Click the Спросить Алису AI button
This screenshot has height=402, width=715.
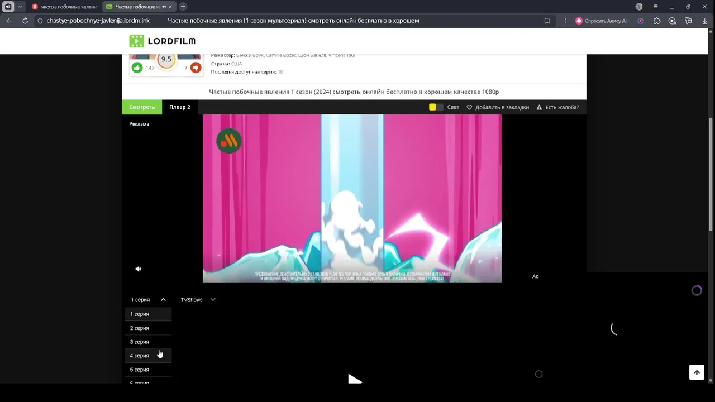[x=600, y=21]
